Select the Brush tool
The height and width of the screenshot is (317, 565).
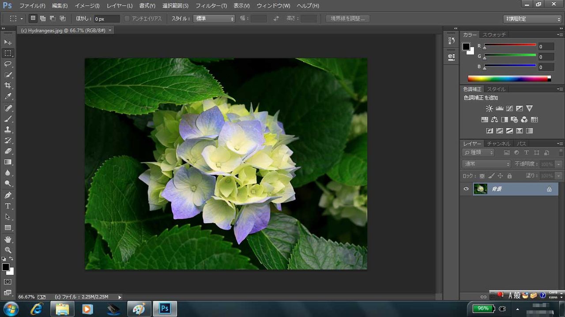coord(8,119)
